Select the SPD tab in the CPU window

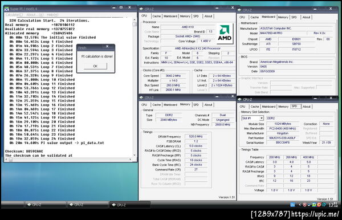pos(196,16)
